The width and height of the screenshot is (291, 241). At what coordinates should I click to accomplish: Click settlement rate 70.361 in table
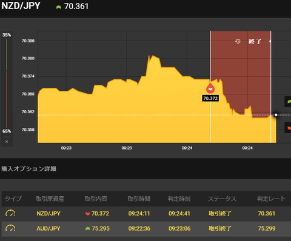pyautogui.click(x=266, y=213)
